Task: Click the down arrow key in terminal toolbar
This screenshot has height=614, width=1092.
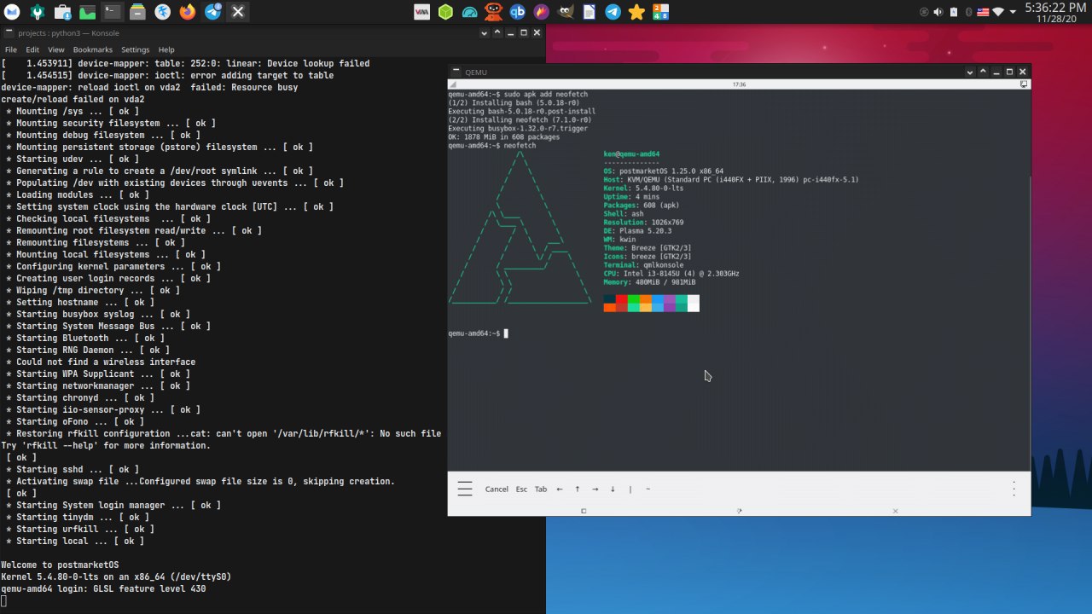Action: pyautogui.click(x=613, y=489)
